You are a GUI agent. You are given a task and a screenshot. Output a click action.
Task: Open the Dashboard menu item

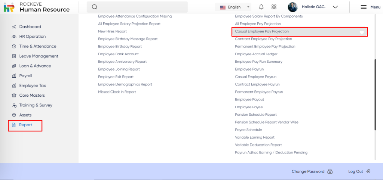pos(30,27)
